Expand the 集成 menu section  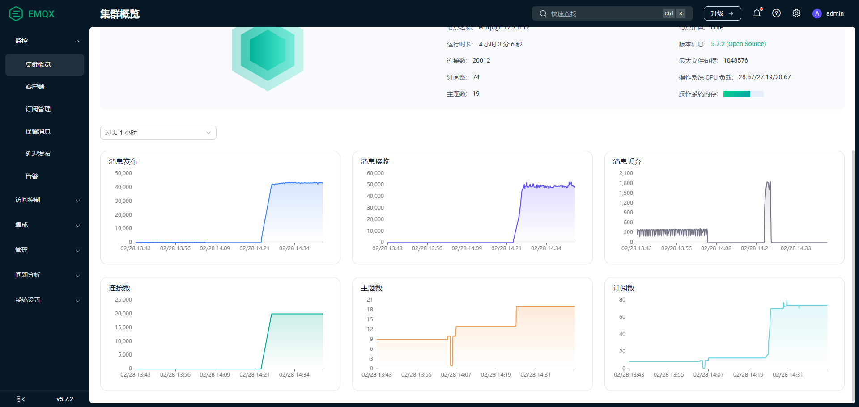point(45,225)
